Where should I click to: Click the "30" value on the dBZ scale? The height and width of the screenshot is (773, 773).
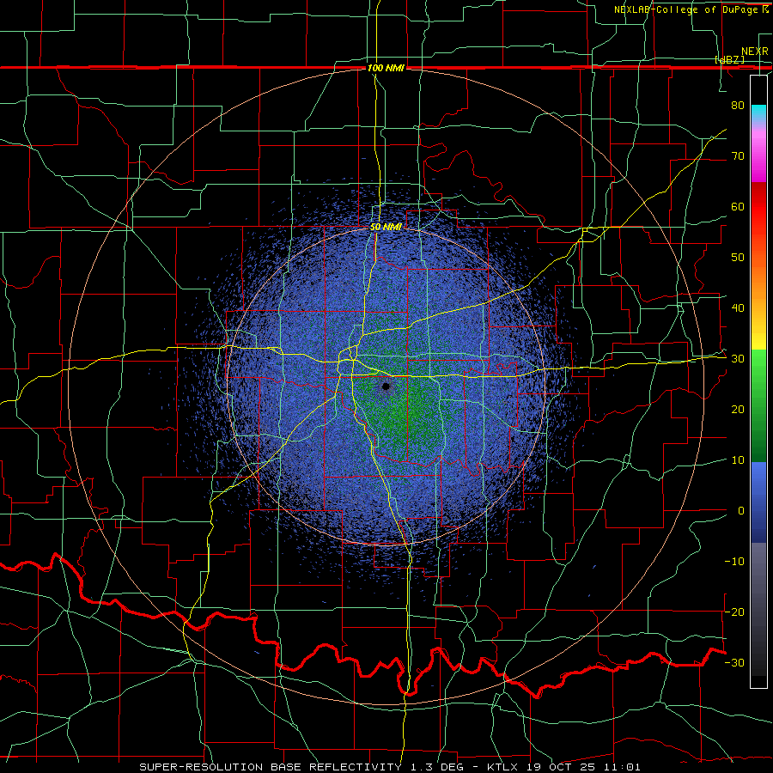pos(738,359)
